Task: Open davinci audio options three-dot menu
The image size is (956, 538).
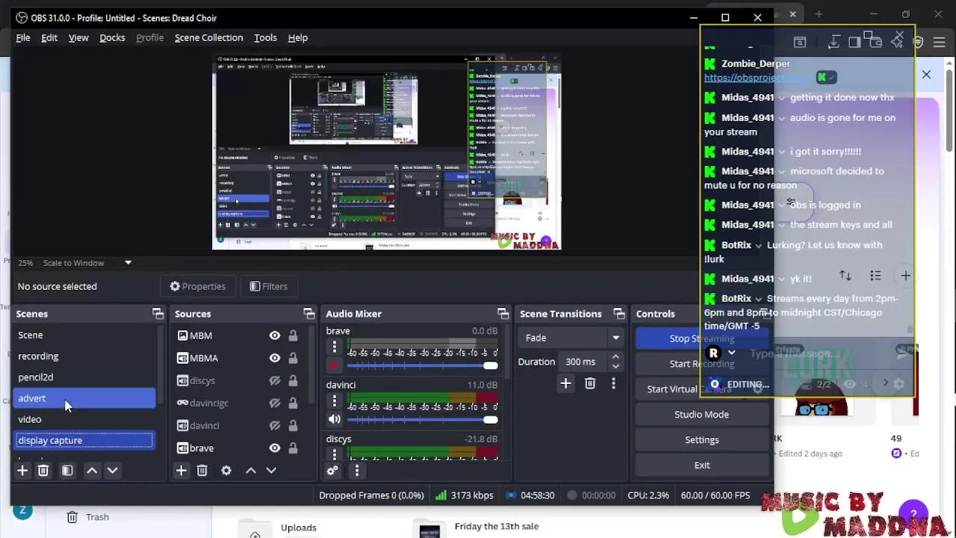Action: pyautogui.click(x=335, y=401)
